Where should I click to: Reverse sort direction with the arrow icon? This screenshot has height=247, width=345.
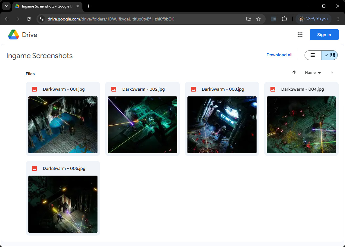coord(294,73)
